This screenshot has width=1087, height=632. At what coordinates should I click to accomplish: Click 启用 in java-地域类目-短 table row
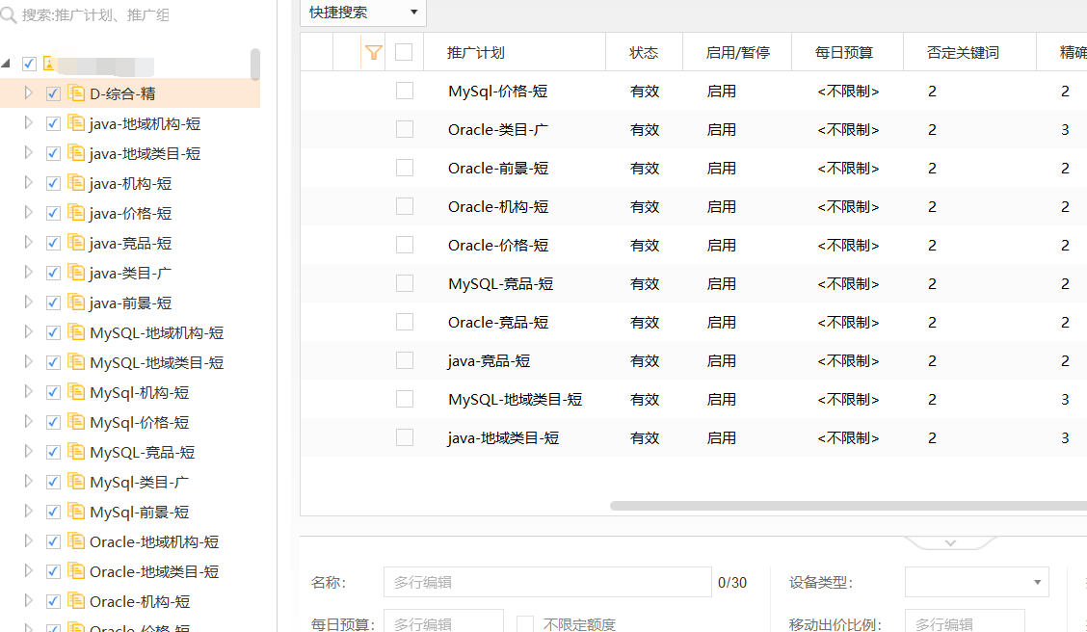[x=721, y=438]
